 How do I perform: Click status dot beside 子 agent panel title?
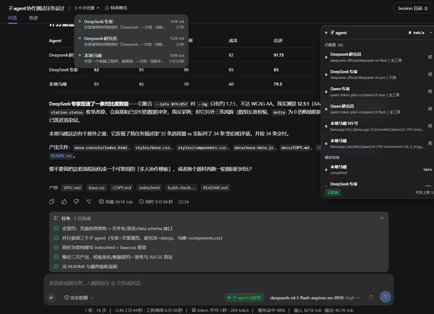point(326,33)
